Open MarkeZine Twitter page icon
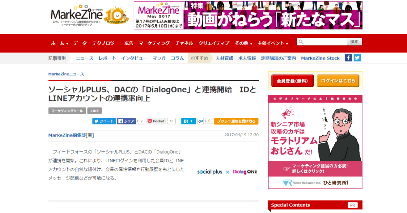 click(x=357, y=58)
